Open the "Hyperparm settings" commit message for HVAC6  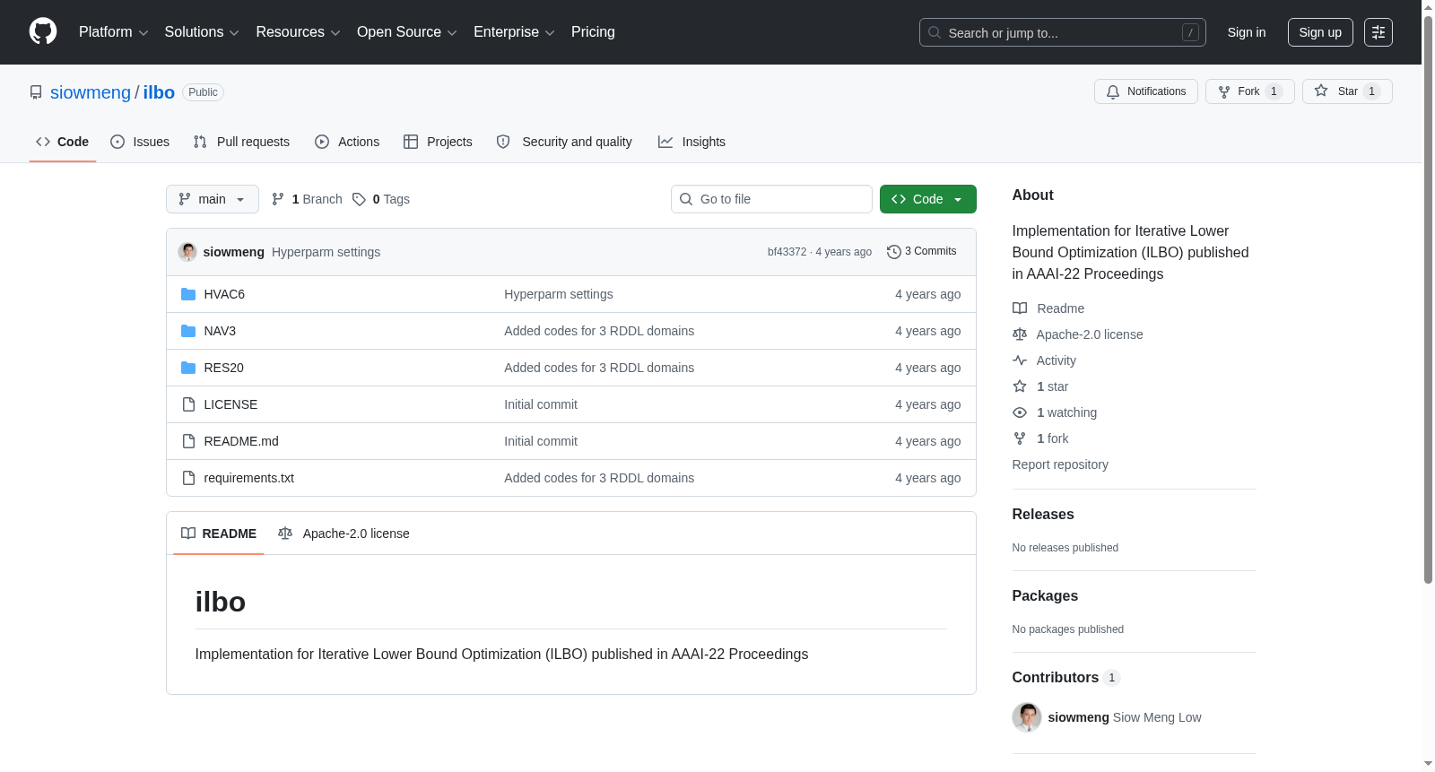559,294
